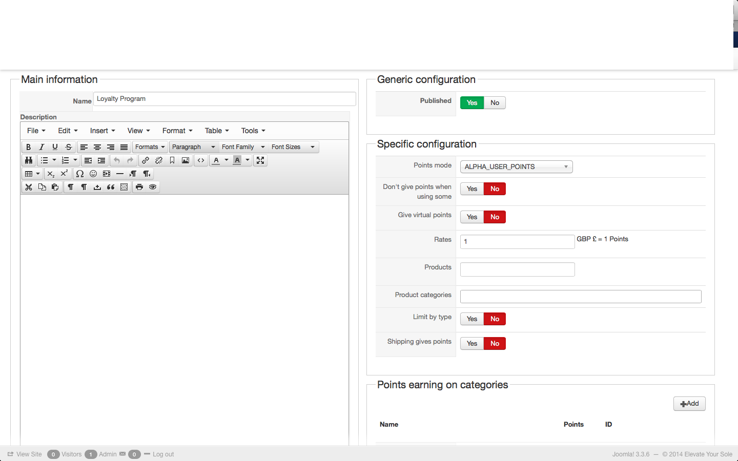Expand bullet list style arrow

54,160
